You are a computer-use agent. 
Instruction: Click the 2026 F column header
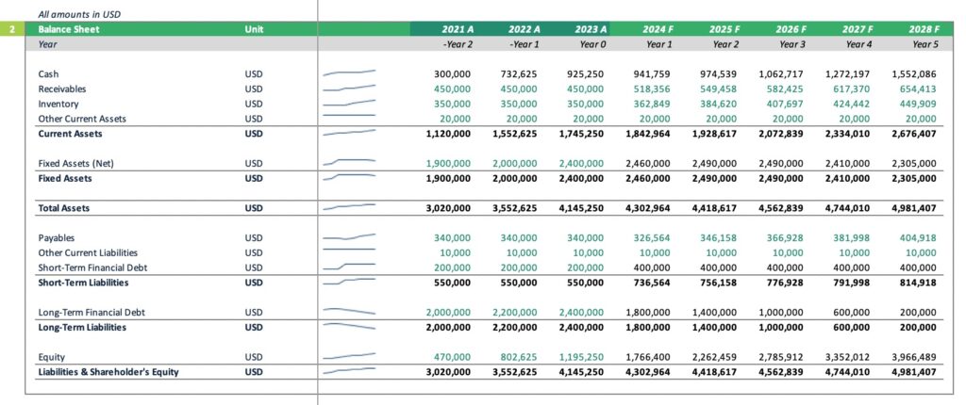coord(791,29)
